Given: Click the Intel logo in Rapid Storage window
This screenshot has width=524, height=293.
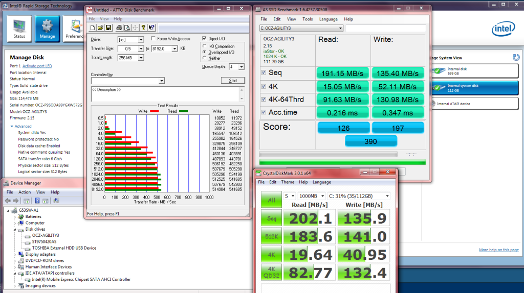Looking at the screenshot, I should coord(503,29).
